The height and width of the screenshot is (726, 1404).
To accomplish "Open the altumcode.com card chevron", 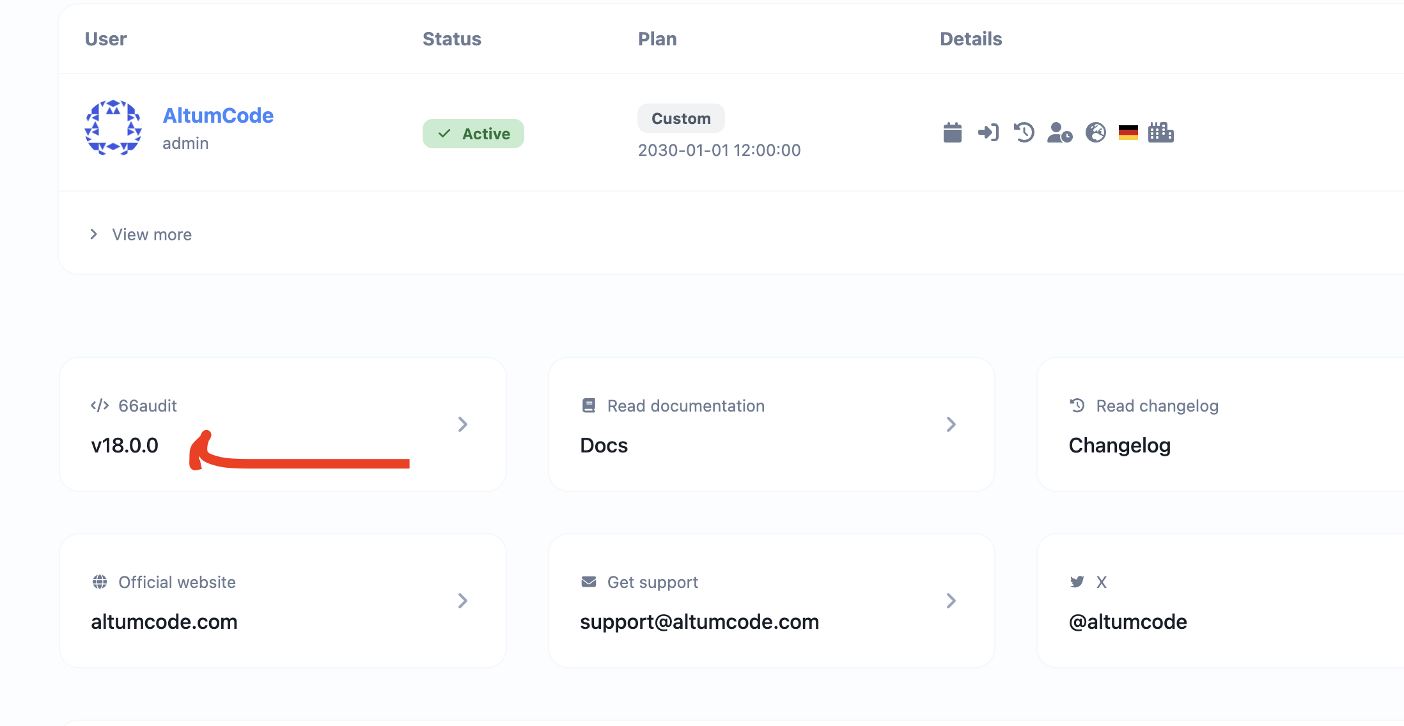I will 463,601.
